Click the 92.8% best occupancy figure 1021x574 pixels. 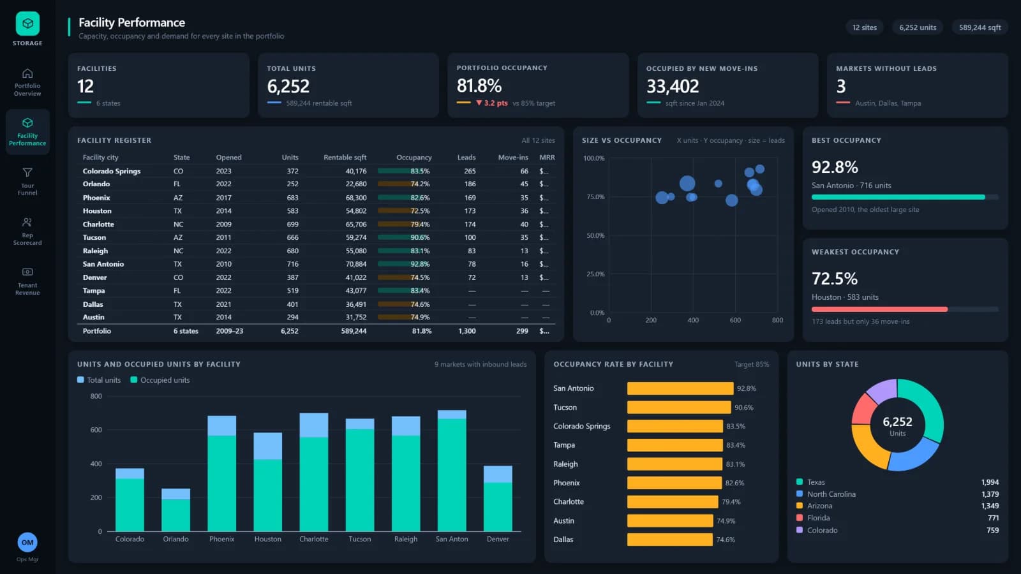pos(835,167)
